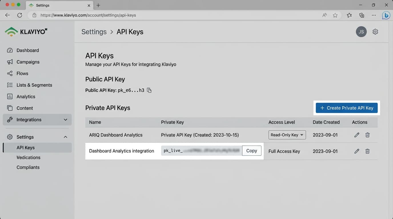Click the Read Aloud icon in the address bar
The image size is (393, 219).
point(324,15)
